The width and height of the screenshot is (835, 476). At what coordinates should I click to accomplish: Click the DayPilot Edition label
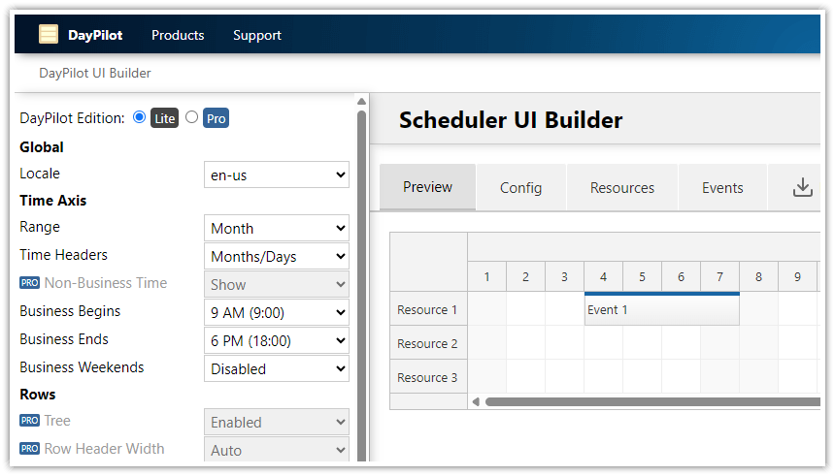pyautogui.click(x=72, y=118)
